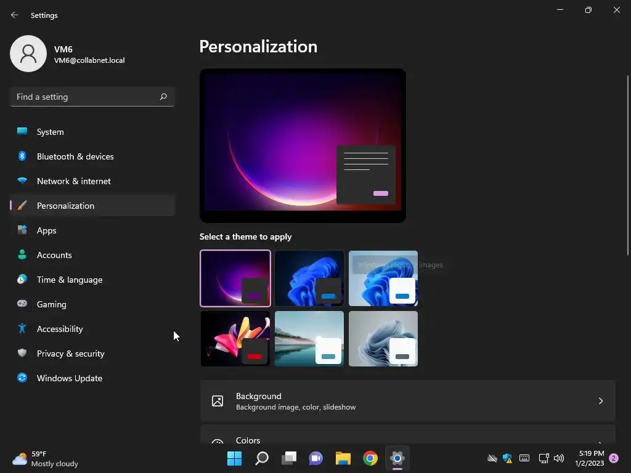631x473 pixels.
Task: Open Background image, color, slideshow row
Action: point(408,401)
